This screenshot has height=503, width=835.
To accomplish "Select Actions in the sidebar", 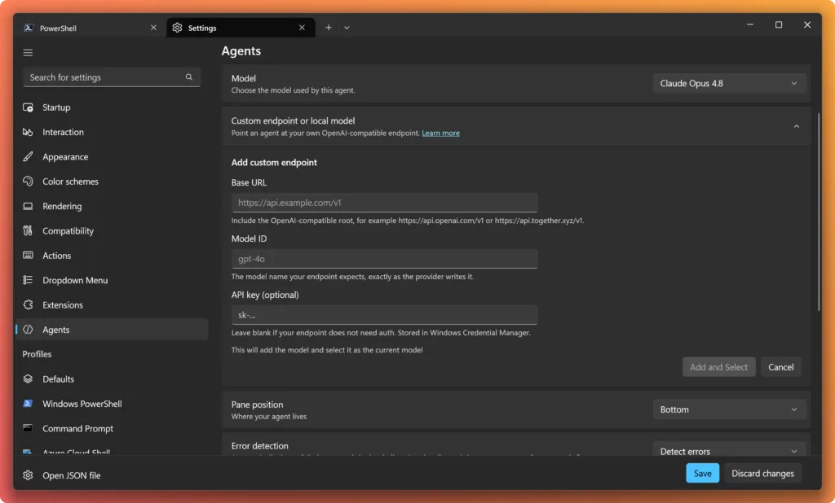I will tap(112, 256).
